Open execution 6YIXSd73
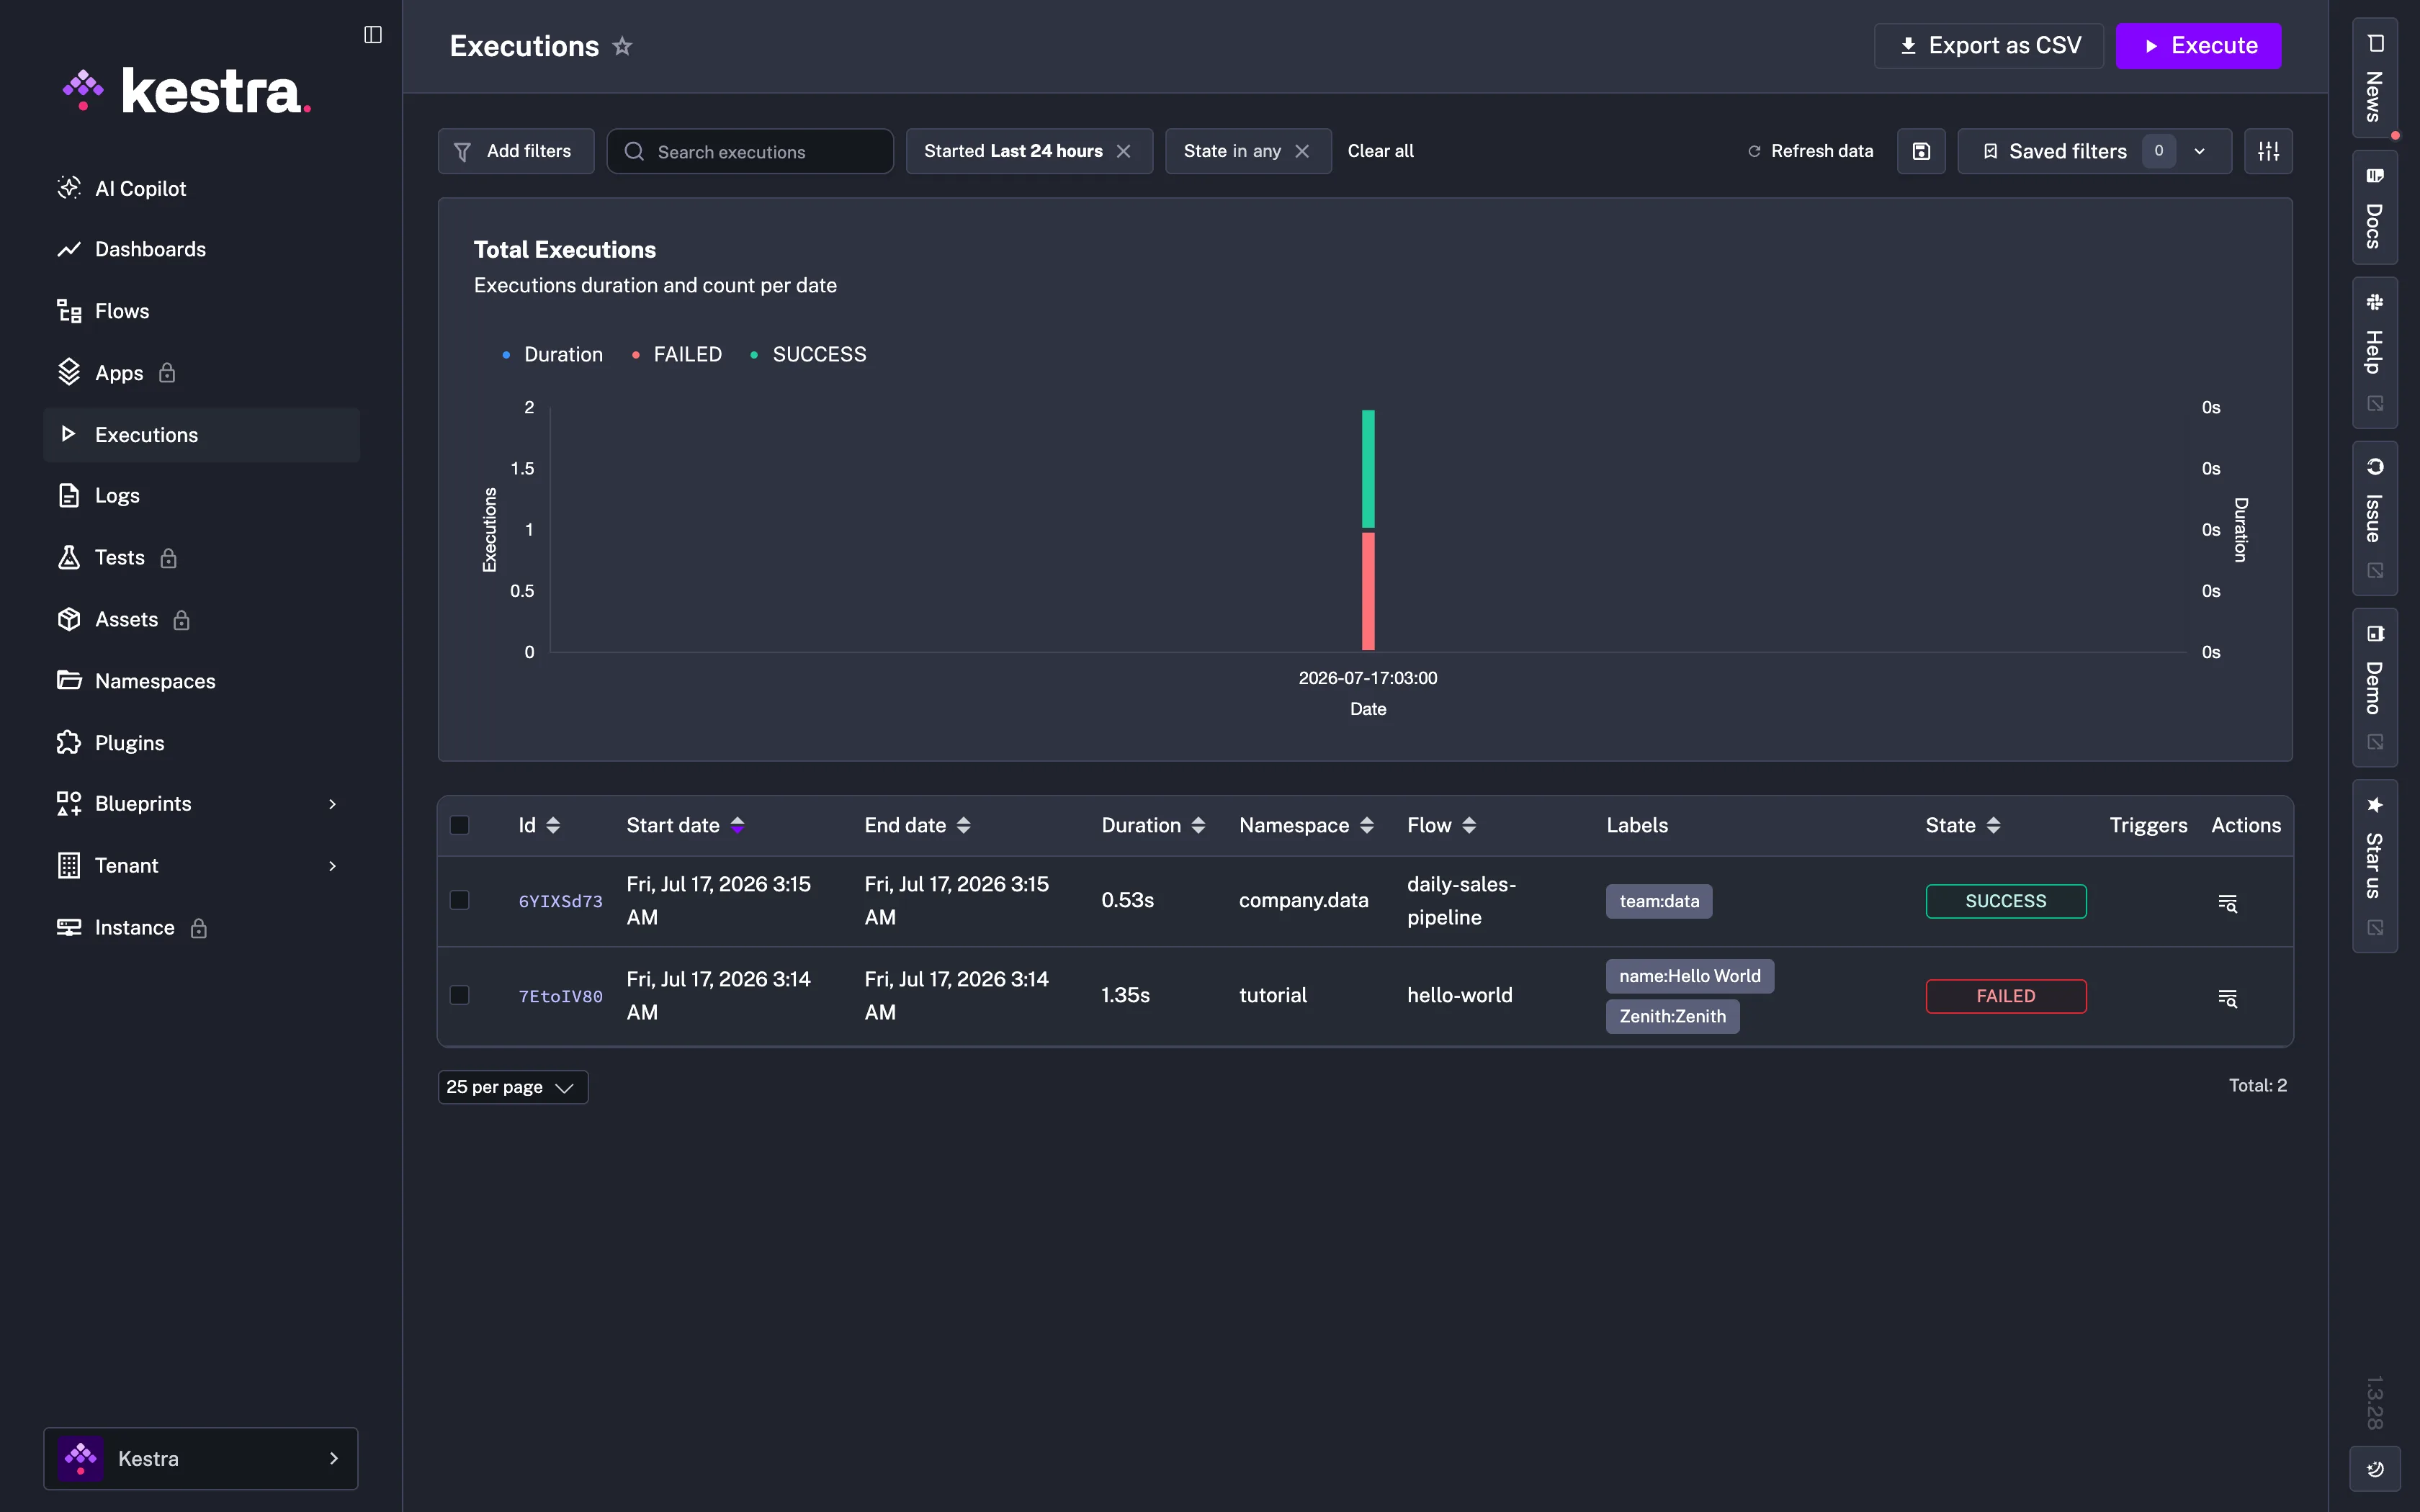 tap(560, 901)
